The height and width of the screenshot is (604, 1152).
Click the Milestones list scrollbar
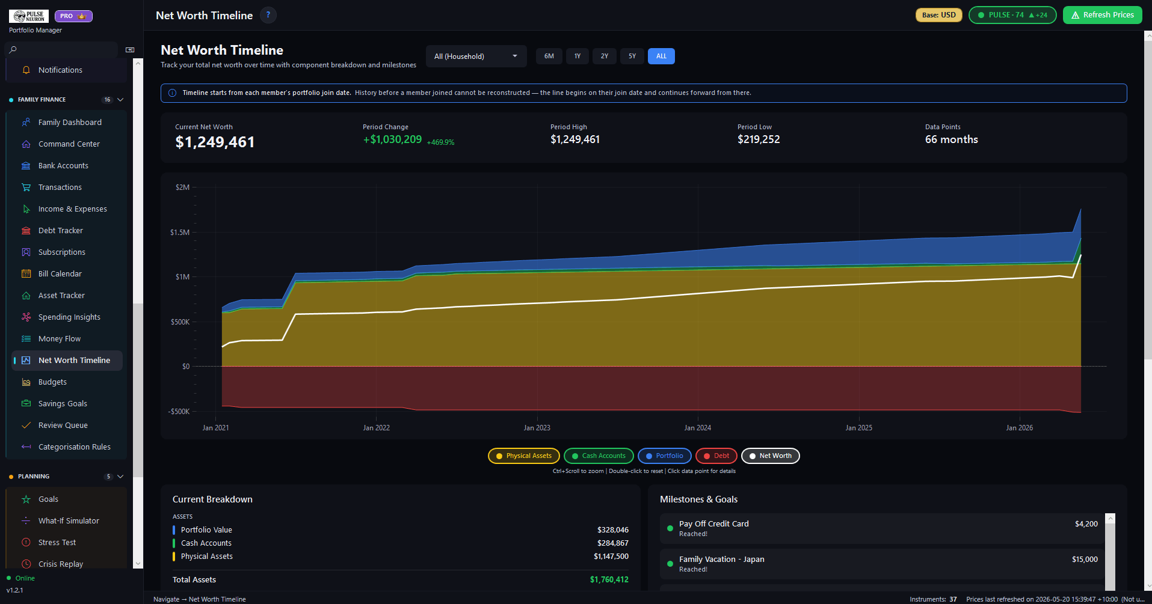pyautogui.click(x=1110, y=556)
